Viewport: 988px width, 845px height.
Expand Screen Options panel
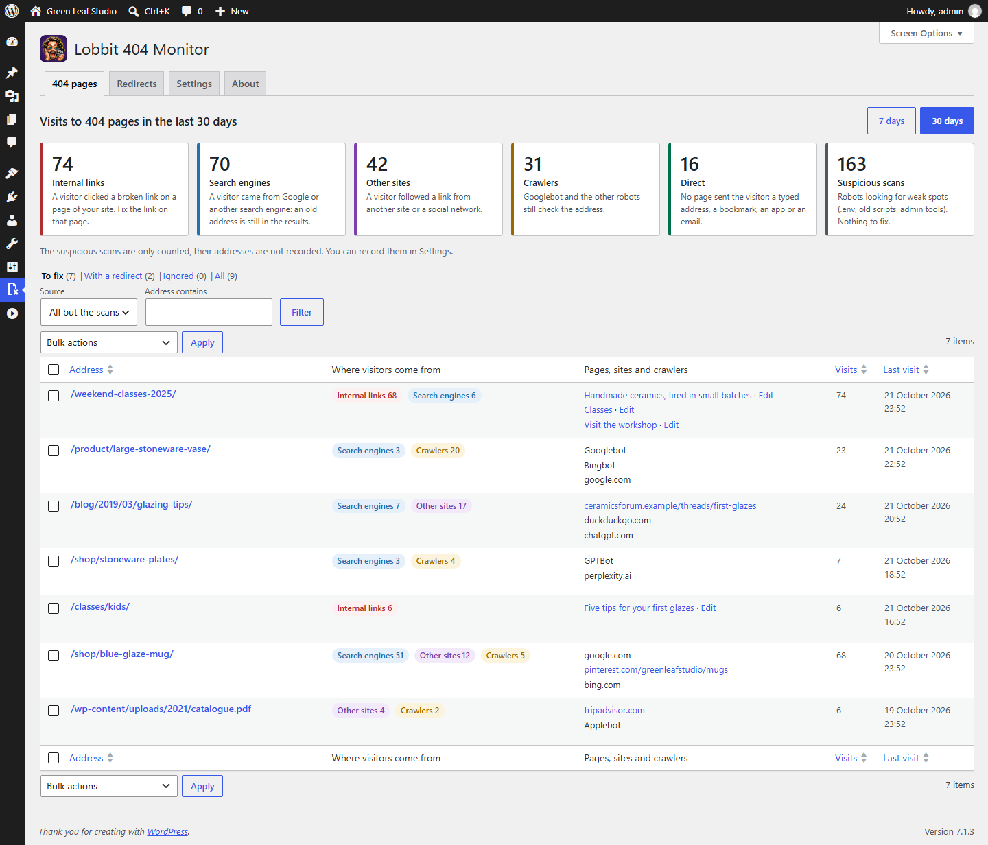click(x=926, y=33)
